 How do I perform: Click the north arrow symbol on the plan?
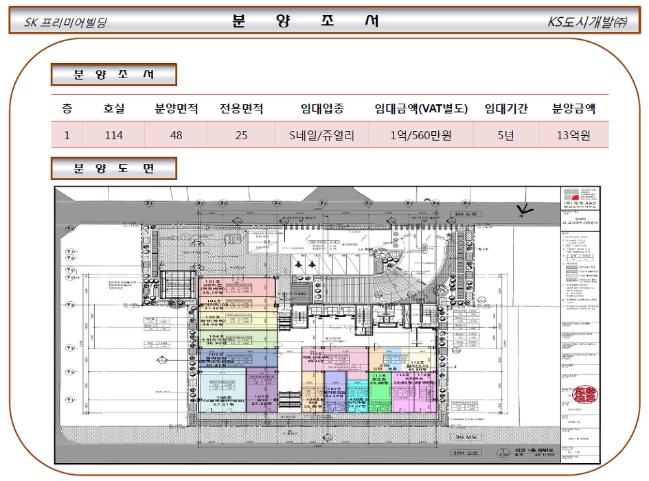pos(525,211)
